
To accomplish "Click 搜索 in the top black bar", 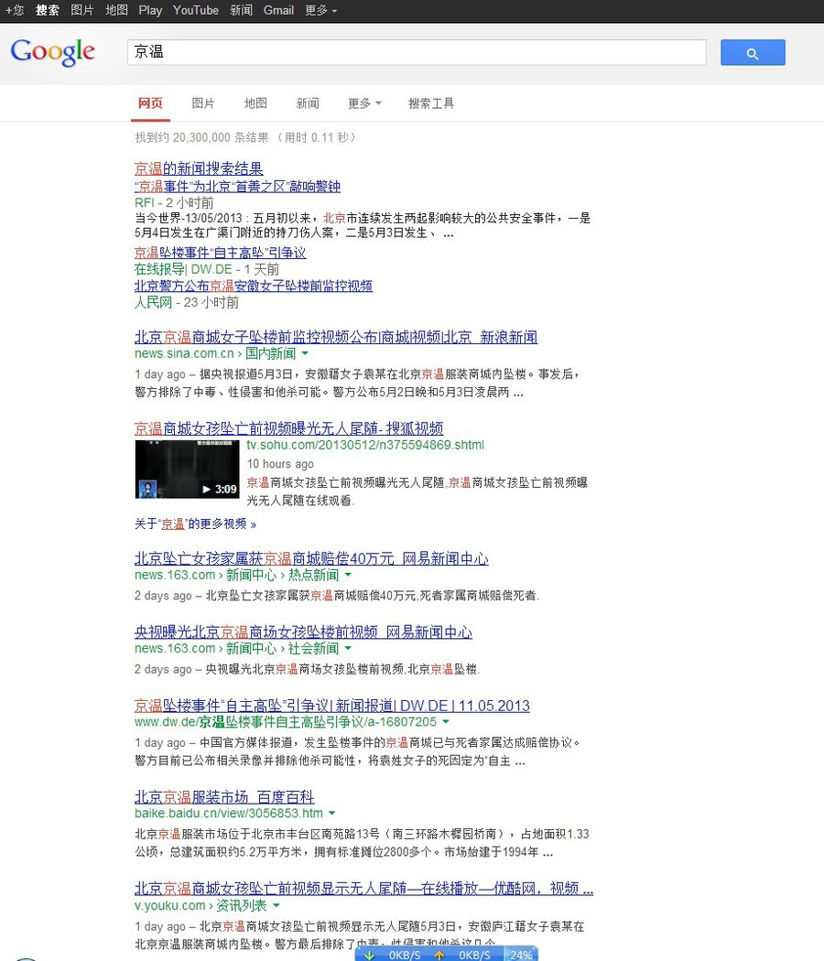I will click(48, 10).
